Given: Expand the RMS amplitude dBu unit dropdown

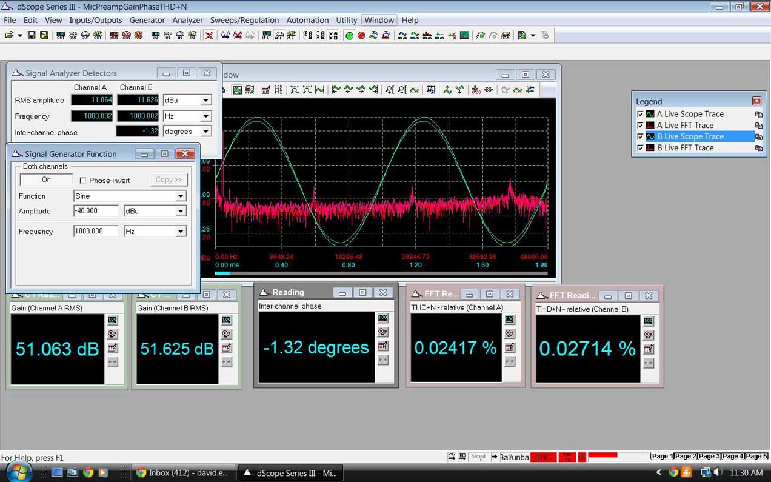Looking at the screenshot, I should (205, 101).
